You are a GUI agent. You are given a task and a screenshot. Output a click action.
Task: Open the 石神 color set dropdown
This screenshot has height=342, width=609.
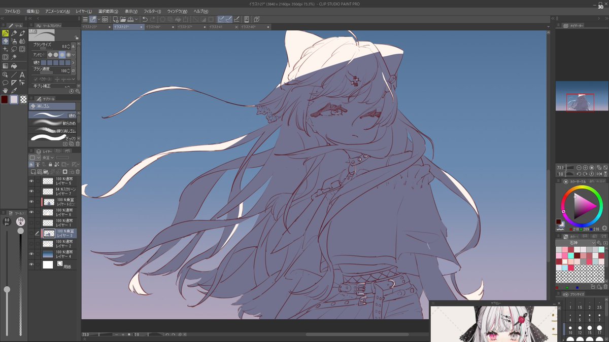point(576,243)
